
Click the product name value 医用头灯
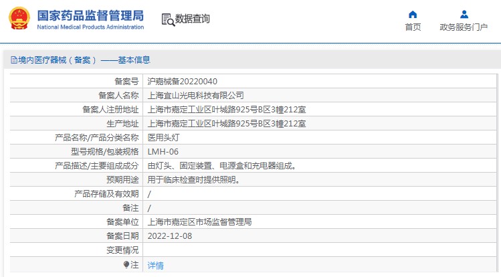163,137
